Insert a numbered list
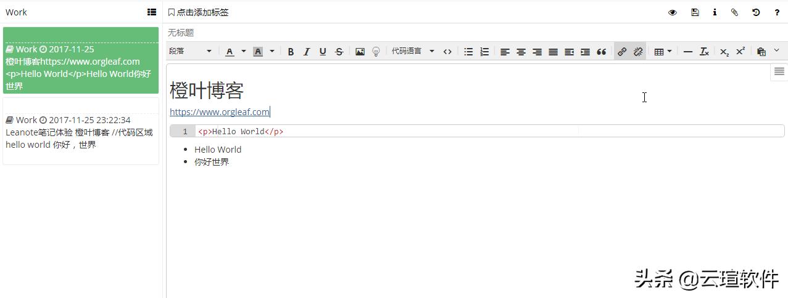Screen dimensions: 788x298 pyautogui.click(x=484, y=52)
